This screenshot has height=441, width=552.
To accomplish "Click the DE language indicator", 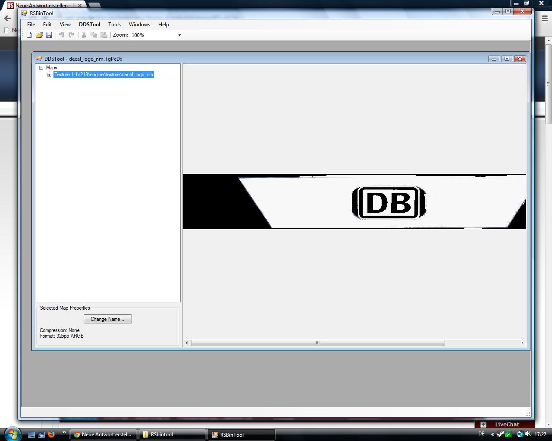I will (481, 434).
